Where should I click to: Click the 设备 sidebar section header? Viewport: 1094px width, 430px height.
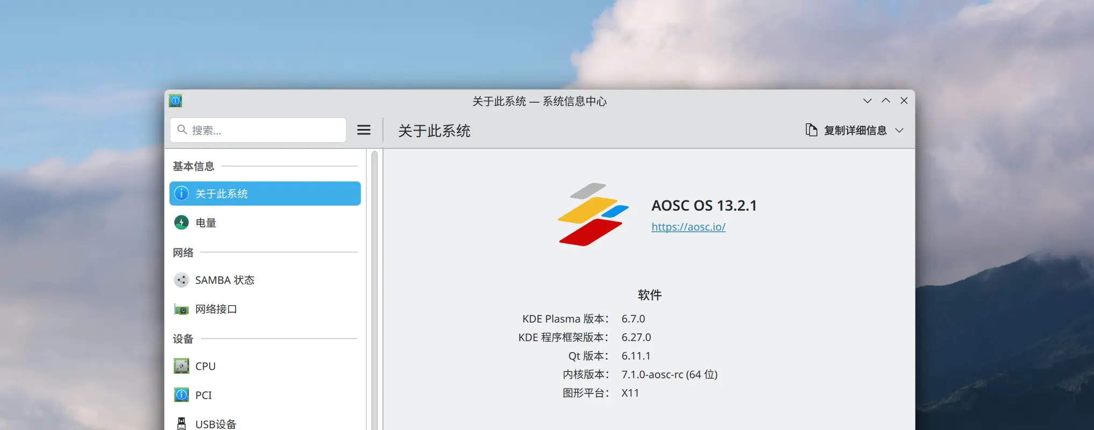pos(183,339)
